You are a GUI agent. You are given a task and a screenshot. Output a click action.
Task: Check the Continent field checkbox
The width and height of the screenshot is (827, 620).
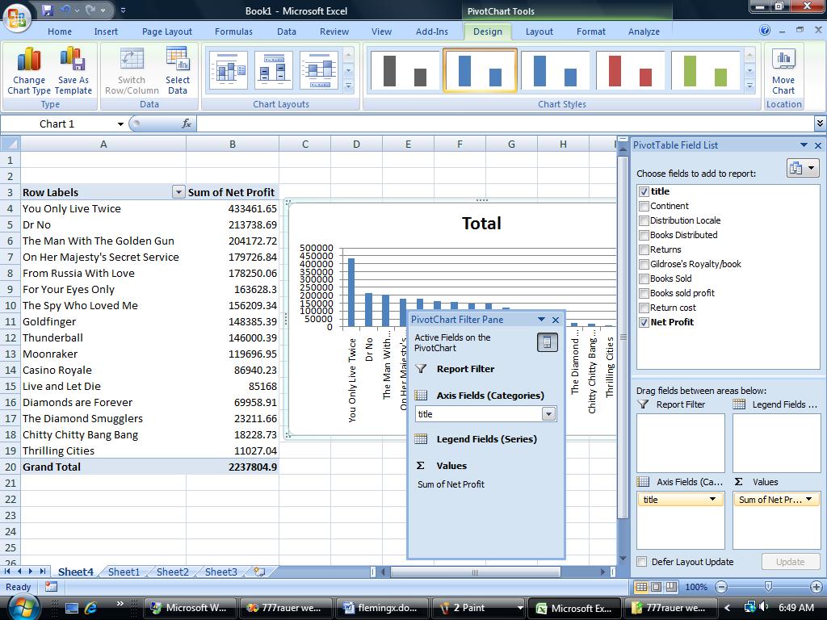(644, 206)
